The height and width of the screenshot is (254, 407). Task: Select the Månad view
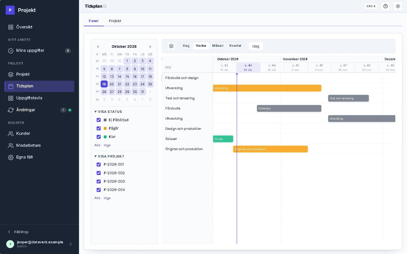[218, 46]
